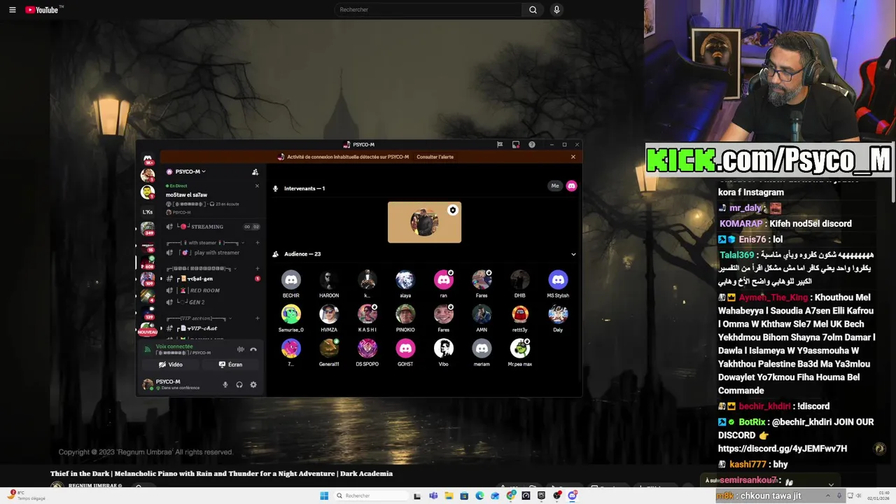This screenshot has height=504, width=896.
Task: Open DHIB audience member avatar
Action: tap(519, 280)
